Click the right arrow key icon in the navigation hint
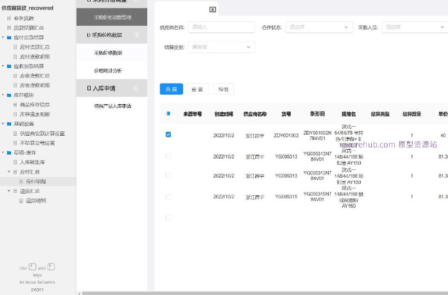Image resolution: width=448 pixels, height=295 pixels. (51, 267)
